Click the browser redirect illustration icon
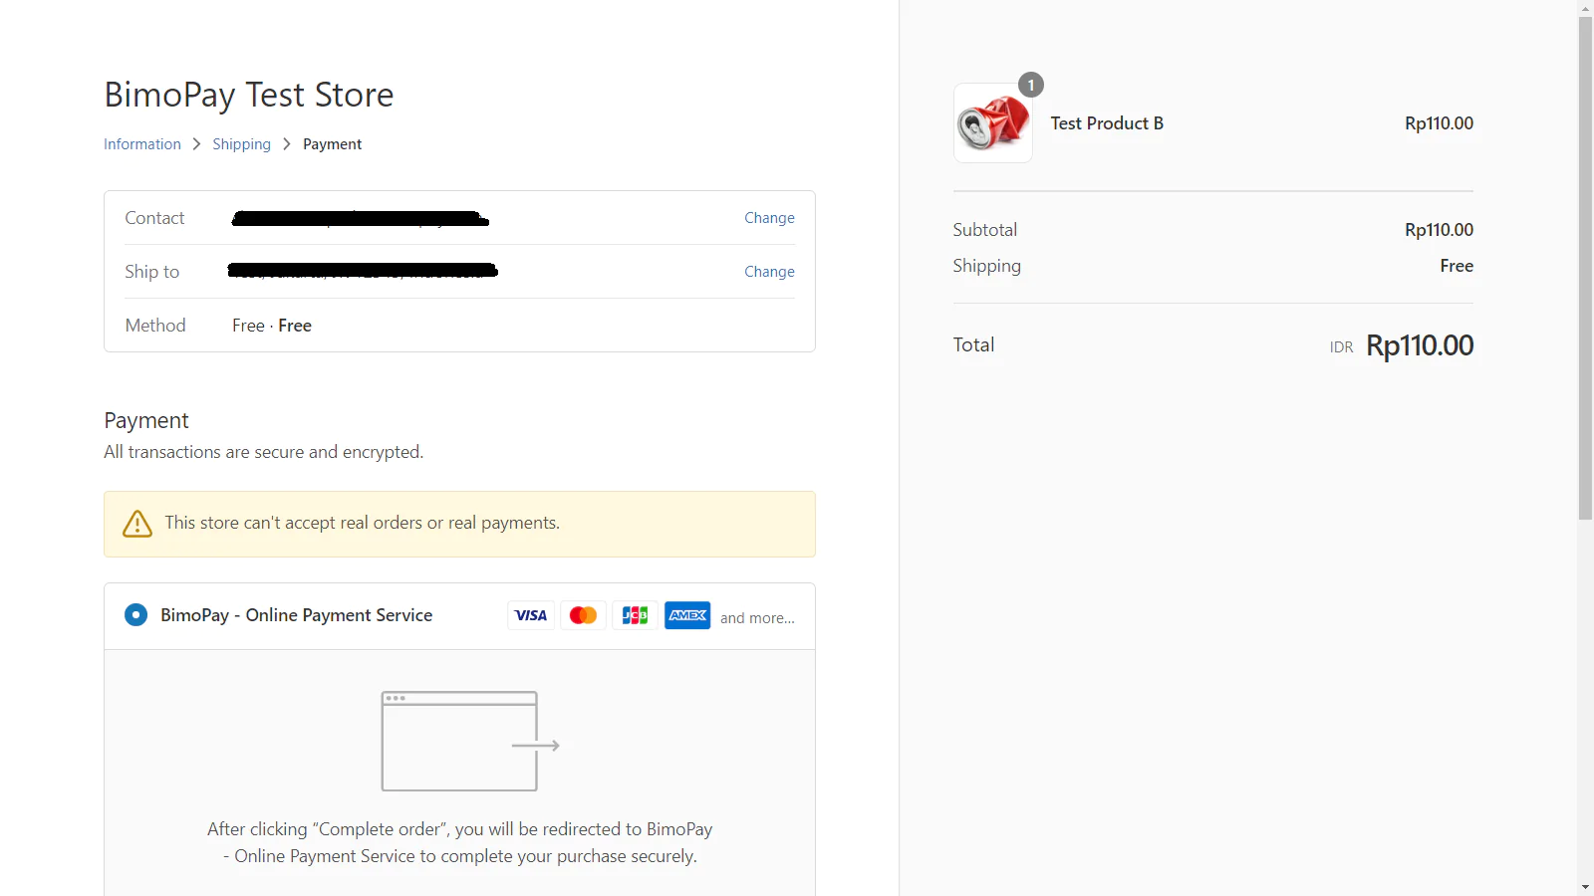The image size is (1594, 896). [x=469, y=742]
